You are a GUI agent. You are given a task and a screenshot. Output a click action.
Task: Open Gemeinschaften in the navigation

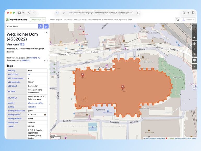tap(94, 20)
